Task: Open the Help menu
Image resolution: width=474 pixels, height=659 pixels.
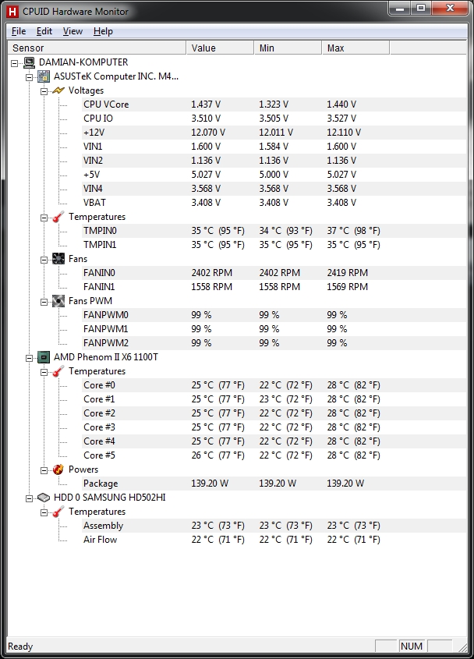Action: click(103, 31)
